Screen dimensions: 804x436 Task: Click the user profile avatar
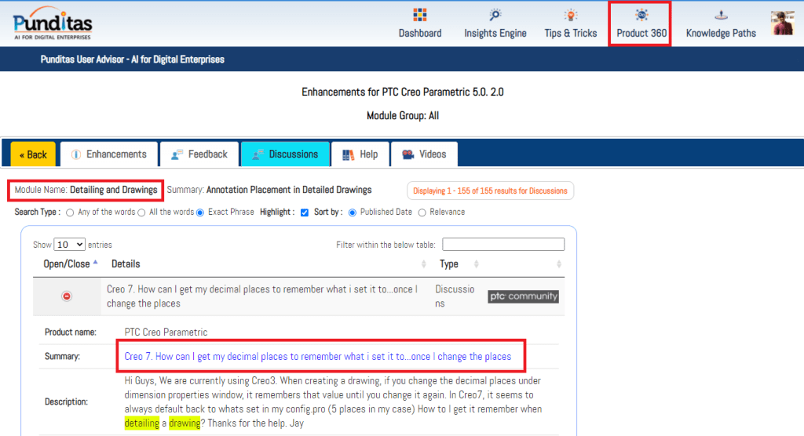[782, 23]
